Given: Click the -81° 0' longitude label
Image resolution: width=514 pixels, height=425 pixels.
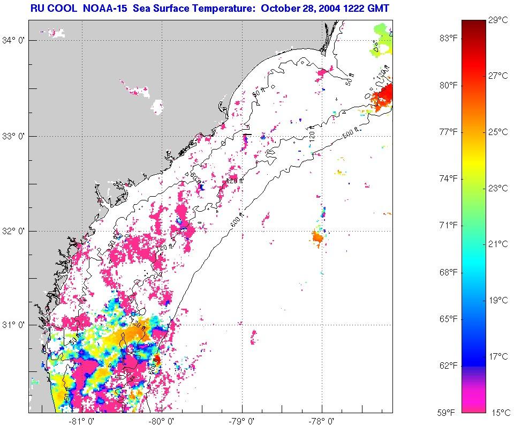Looking at the screenshot, I should pyautogui.click(x=81, y=421).
